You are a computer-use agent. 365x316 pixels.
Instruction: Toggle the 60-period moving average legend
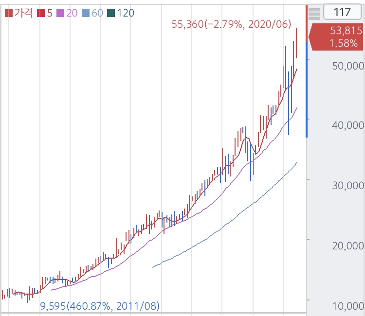(92, 13)
